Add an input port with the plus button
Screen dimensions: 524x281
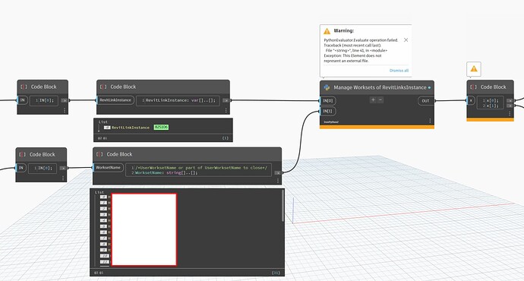(x=373, y=99)
